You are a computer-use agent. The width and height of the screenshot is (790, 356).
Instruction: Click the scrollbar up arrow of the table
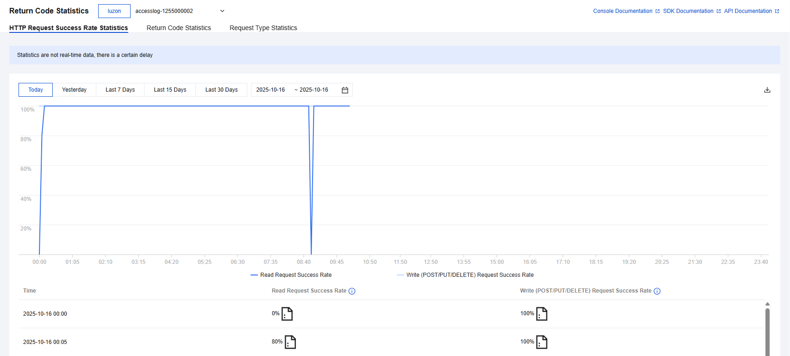pyautogui.click(x=767, y=304)
